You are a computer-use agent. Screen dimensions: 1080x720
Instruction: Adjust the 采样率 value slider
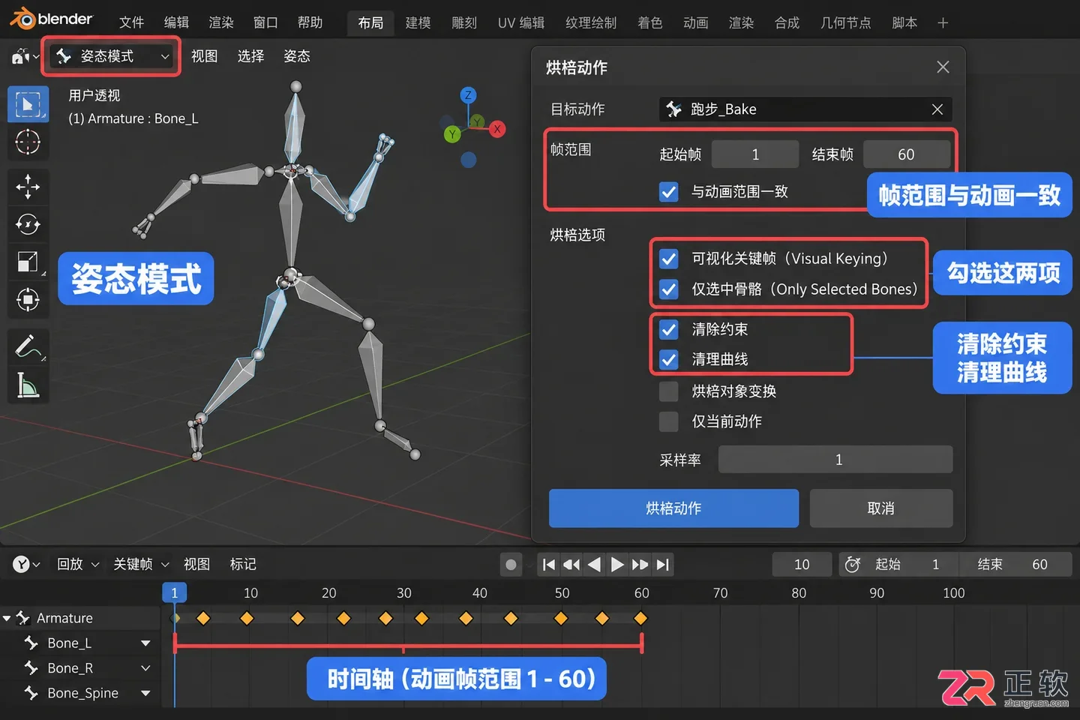tap(835, 460)
